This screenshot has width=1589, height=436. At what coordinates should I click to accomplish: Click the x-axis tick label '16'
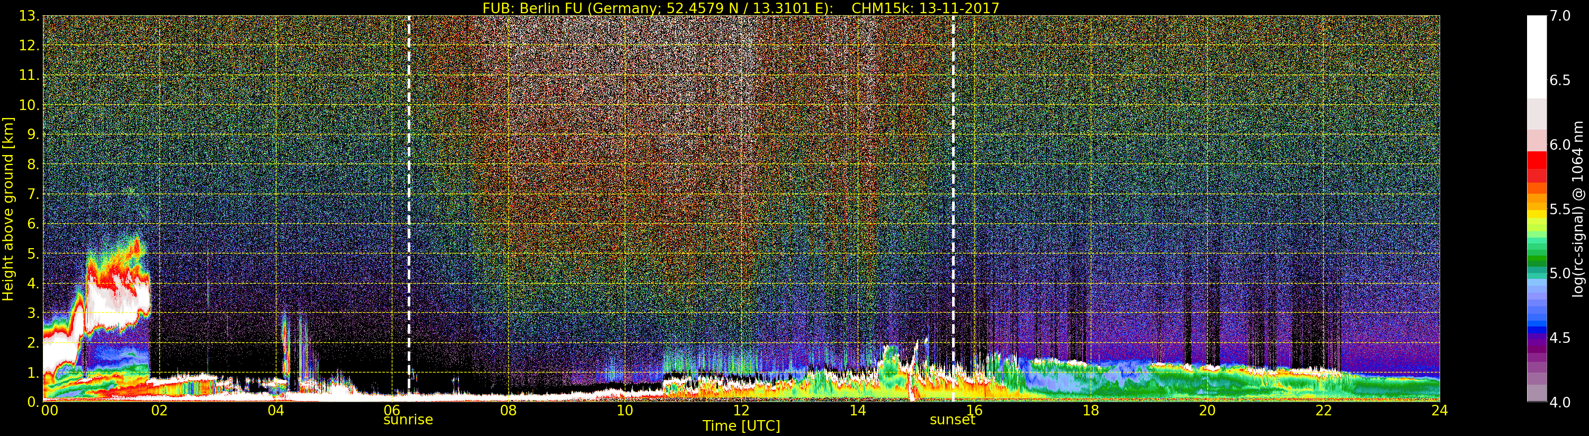pos(974,411)
